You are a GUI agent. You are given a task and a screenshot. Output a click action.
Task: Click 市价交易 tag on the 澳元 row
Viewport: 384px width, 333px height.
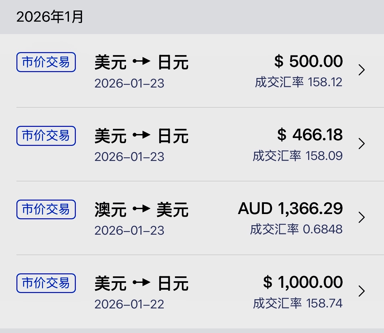pyautogui.click(x=46, y=209)
